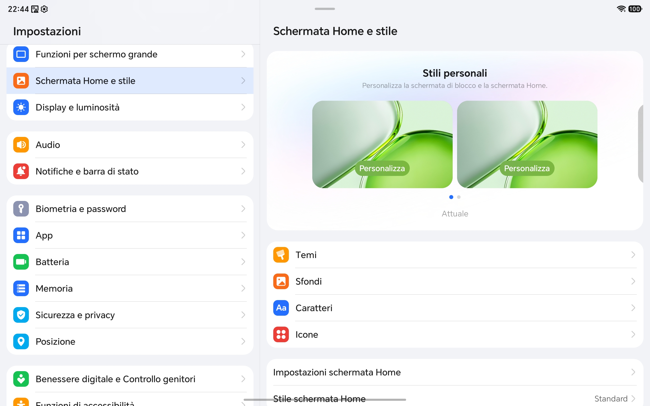Tap Personalizza on right wallpaper preview

click(527, 168)
